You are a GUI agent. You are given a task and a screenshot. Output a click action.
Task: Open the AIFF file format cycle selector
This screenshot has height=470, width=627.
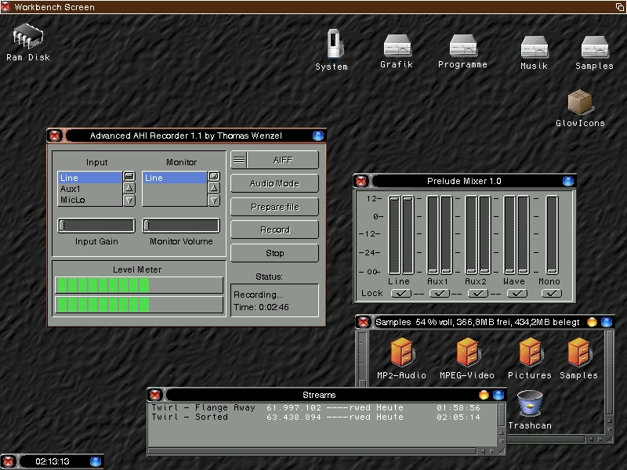[274, 160]
